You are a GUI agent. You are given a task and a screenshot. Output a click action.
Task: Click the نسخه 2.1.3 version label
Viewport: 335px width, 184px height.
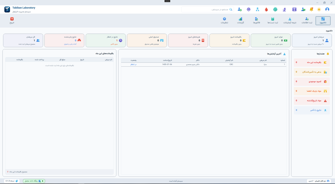12,181
